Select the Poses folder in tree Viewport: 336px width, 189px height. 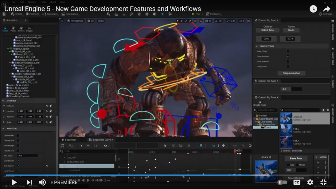click(x=266, y=127)
